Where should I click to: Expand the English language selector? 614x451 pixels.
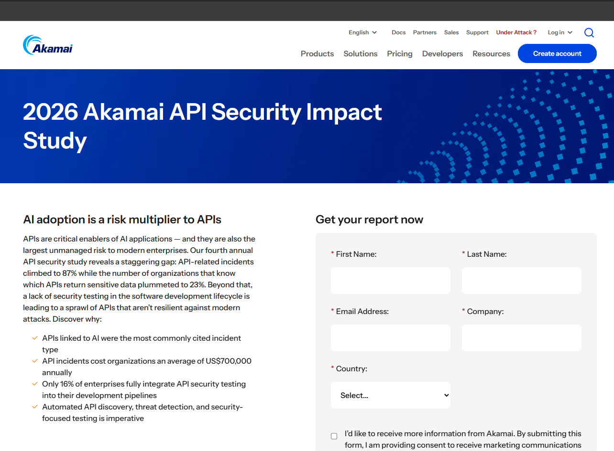[363, 32]
